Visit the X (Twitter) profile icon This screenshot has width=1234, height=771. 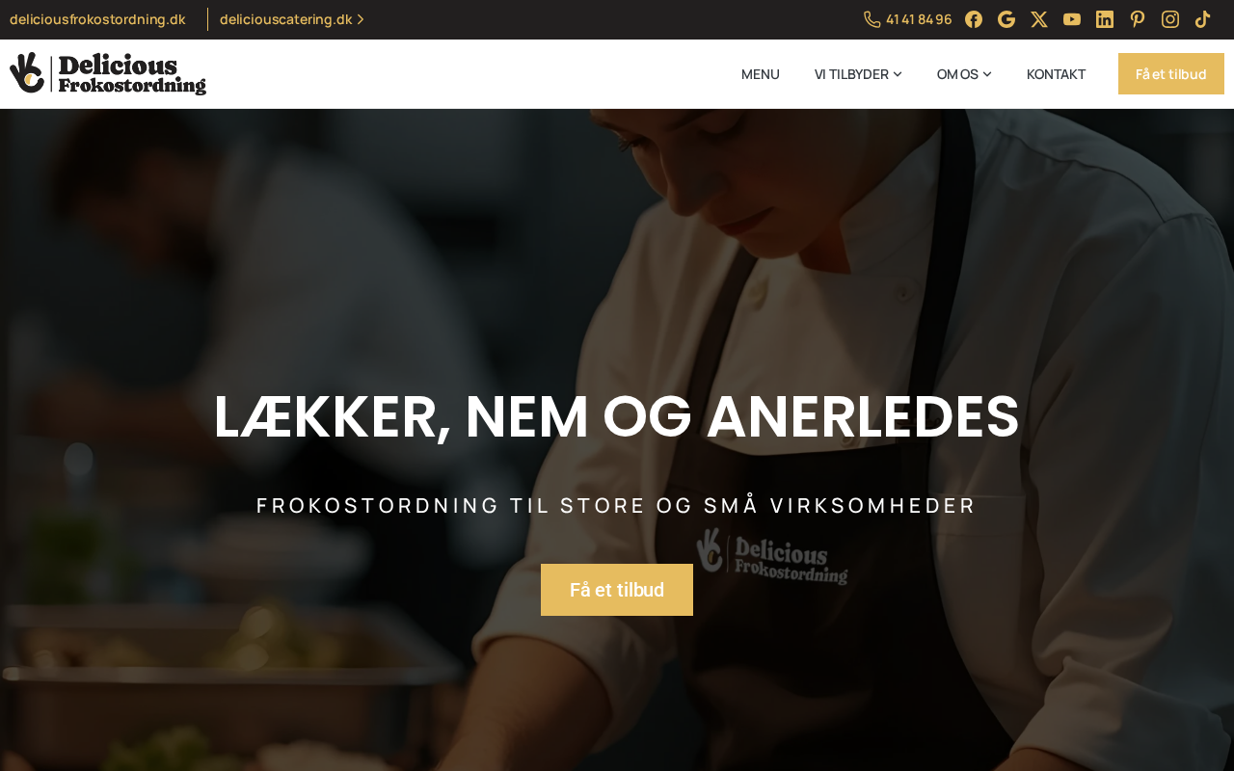1039,19
